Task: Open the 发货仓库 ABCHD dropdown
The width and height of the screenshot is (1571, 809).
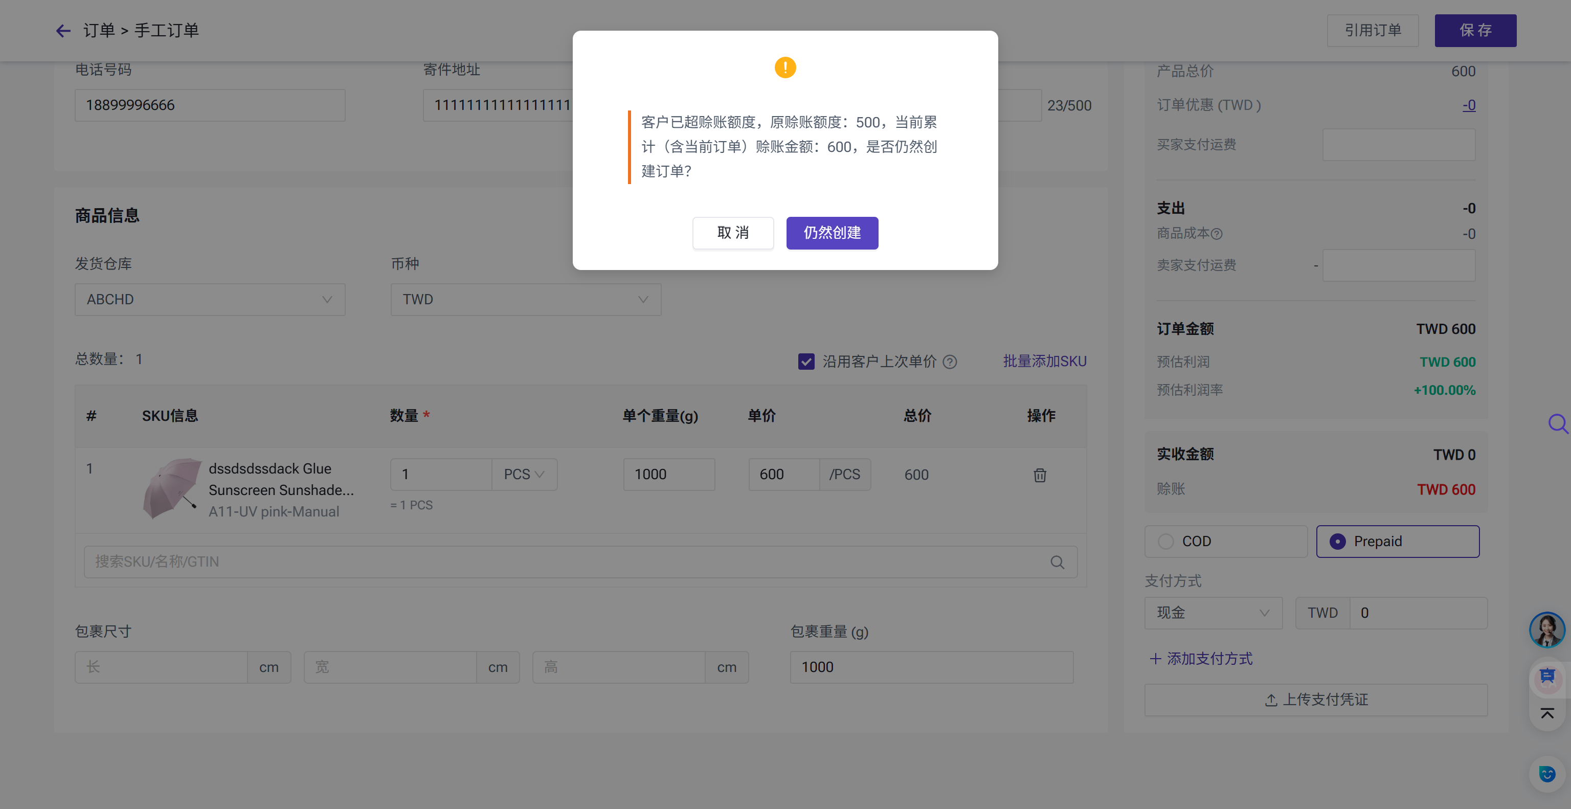Action: (210, 299)
